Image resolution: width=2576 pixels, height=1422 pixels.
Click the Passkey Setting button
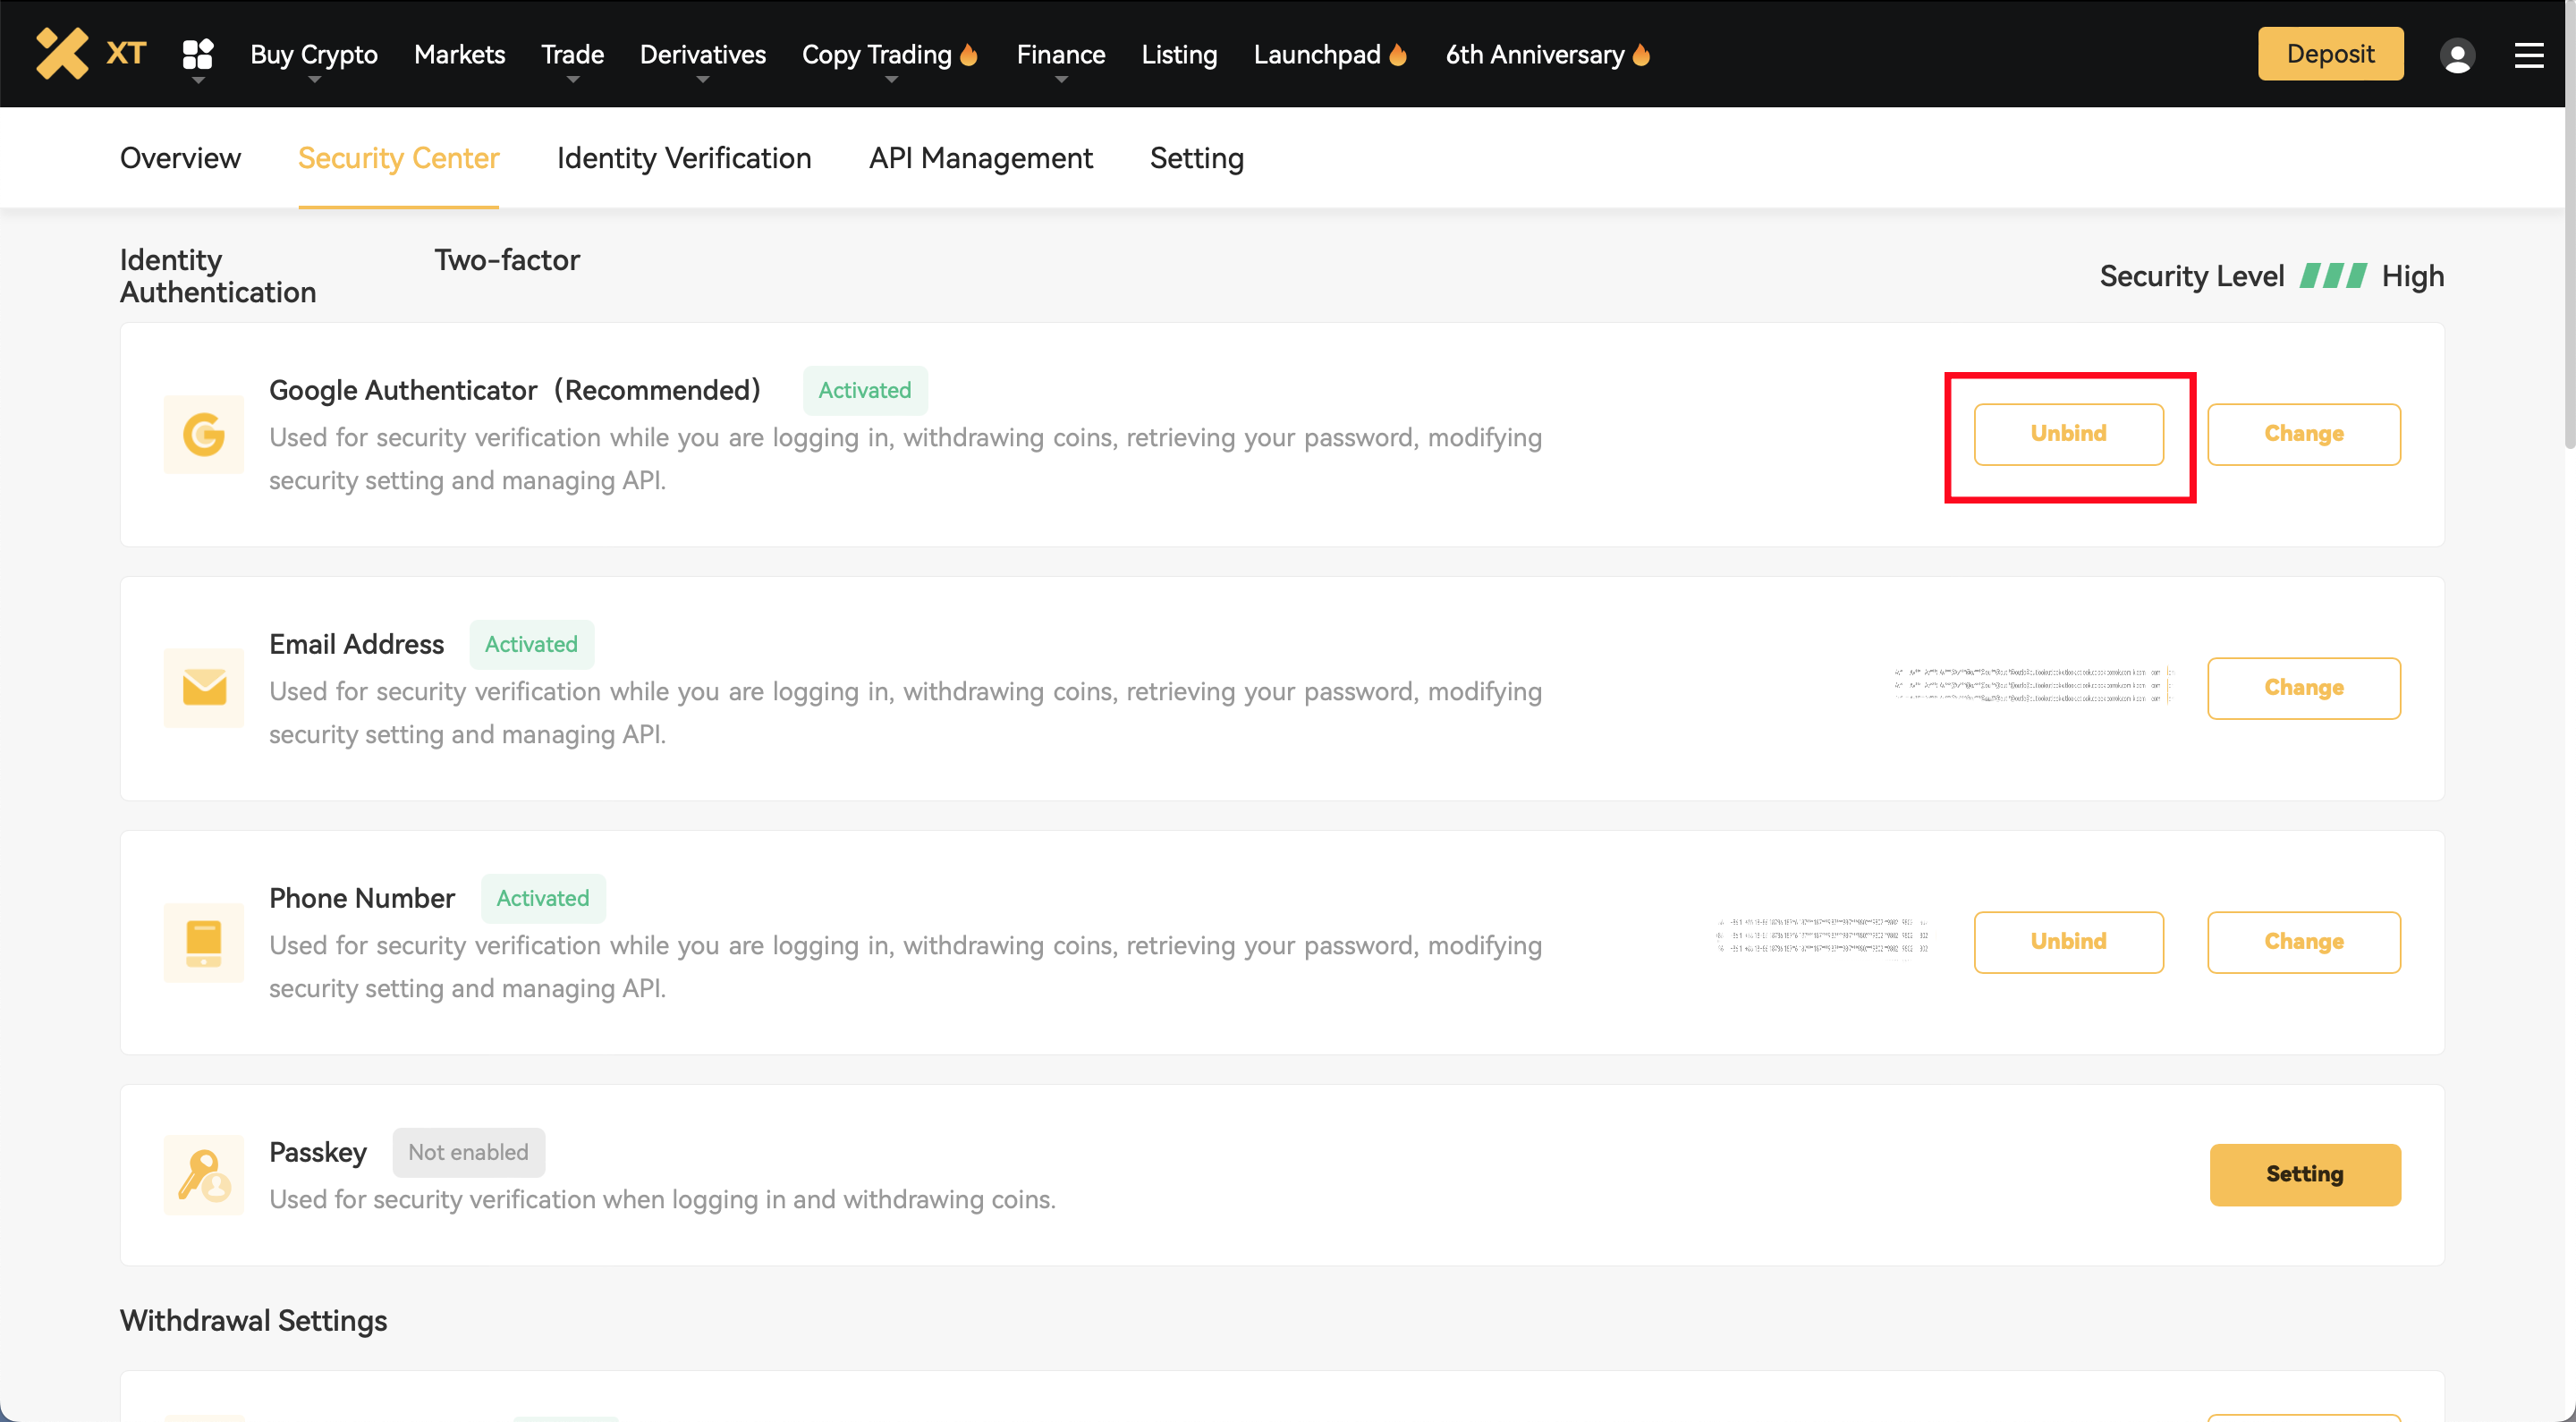pos(2304,1174)
